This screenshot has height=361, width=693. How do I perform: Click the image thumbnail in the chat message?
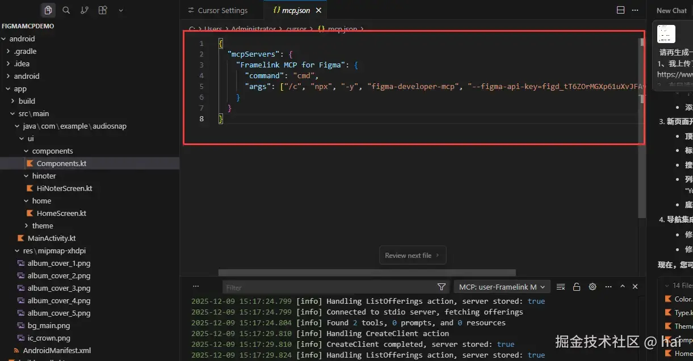click(666, 34)
